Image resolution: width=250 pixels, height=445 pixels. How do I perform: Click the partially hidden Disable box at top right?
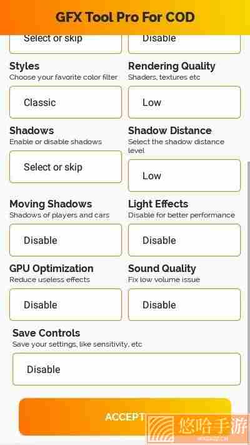184,44
